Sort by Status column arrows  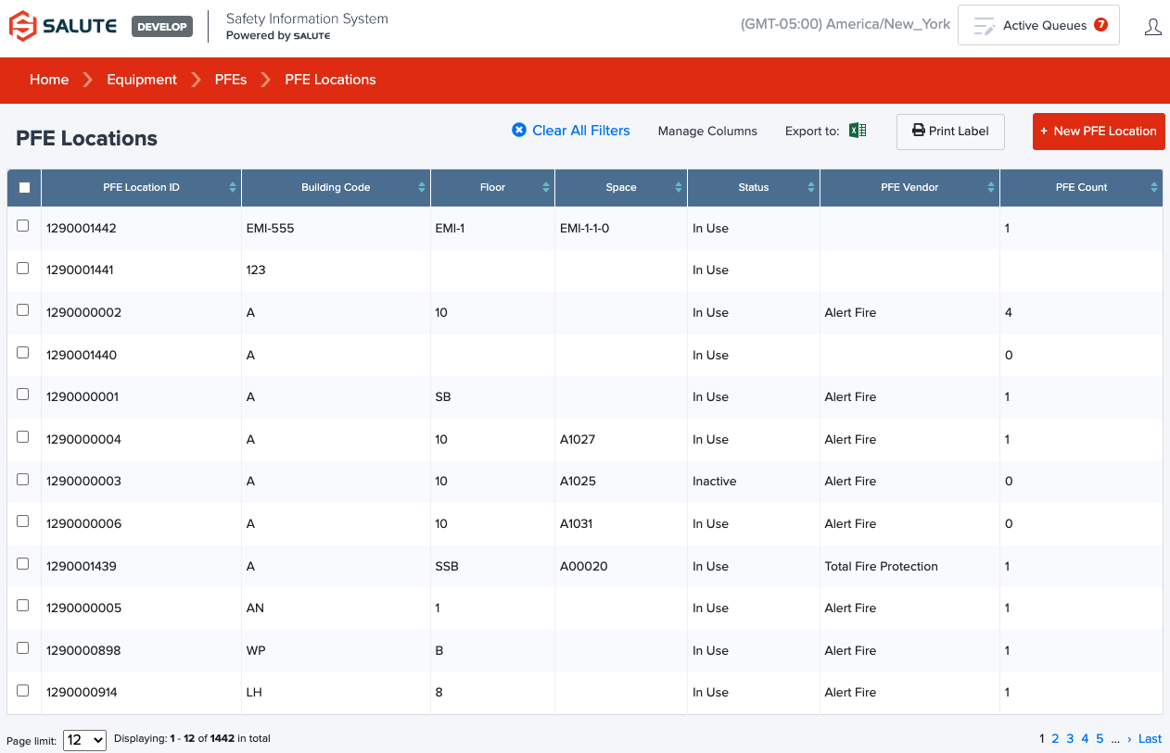[x=811, y=187]
